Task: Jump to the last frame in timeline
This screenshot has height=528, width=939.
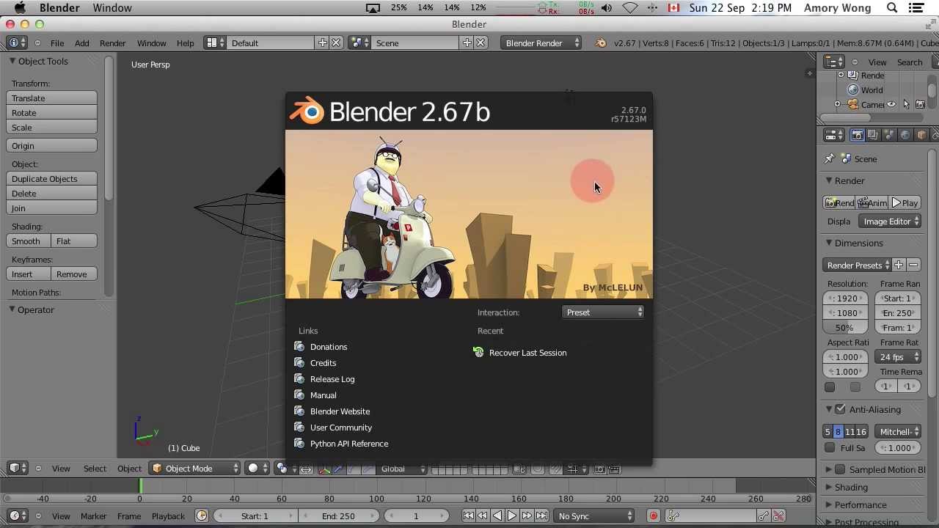Action: click(x=541, y=516)
